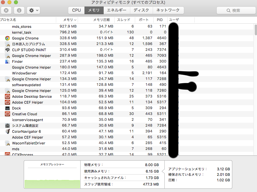This screenshot has width=257, height=192.
Task: Click icon of Google Chrome Helper 125.0 MB
Action: pyautogui.click(x=7, y=91)
